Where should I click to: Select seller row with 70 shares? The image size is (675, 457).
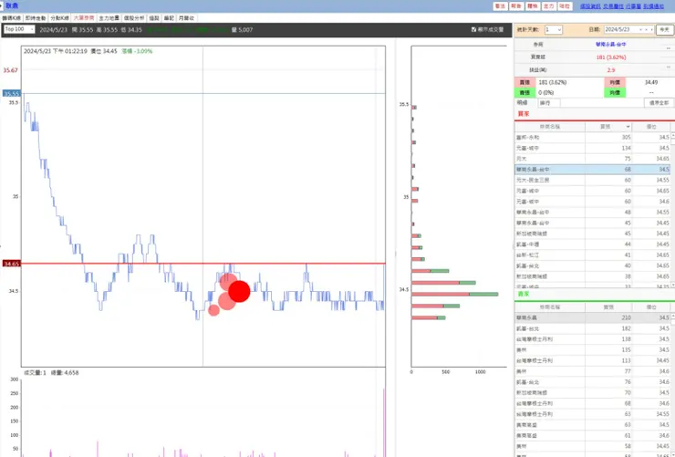coord(592,392)
